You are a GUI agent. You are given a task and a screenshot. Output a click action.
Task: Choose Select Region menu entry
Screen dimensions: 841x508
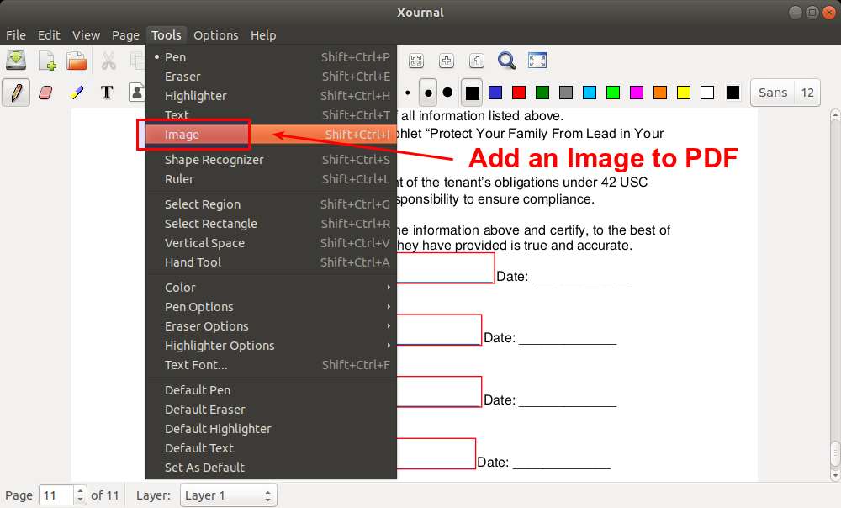[271, 204]
